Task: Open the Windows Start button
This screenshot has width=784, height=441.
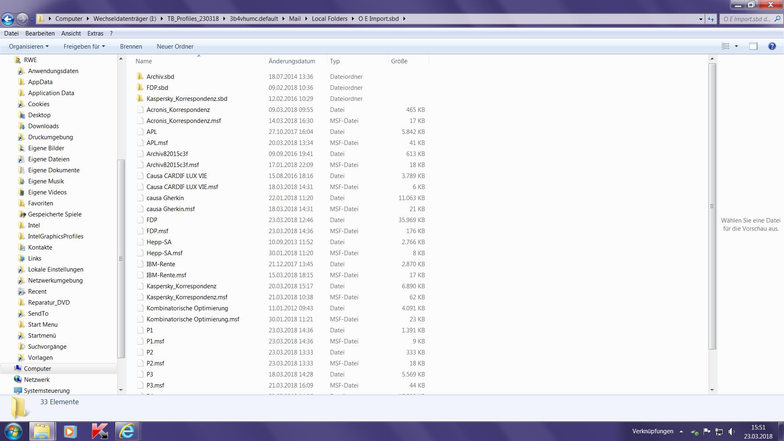Action: point(13,431)
